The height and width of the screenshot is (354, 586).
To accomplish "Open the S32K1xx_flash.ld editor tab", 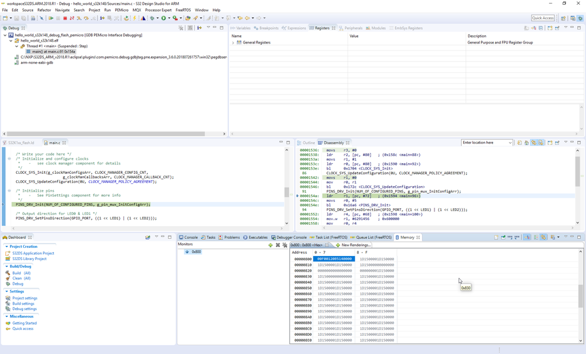I will click(18, 143).
